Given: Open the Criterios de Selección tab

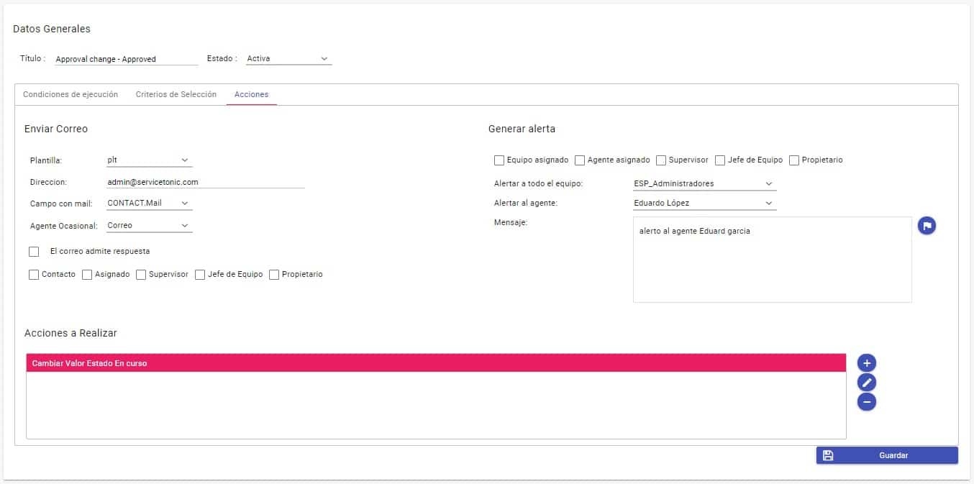Looking at the screenshot, I should click(176, 95).
